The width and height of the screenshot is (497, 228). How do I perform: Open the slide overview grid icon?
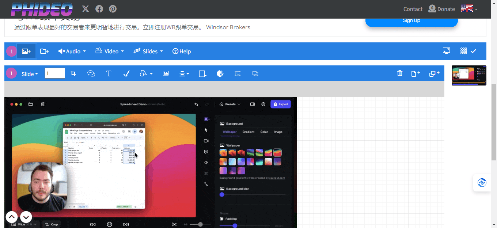point(463,51)
